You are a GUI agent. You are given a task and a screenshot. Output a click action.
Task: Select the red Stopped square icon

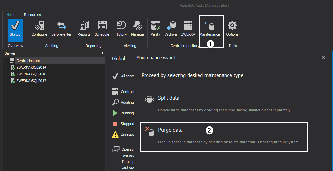tap(115, 124)
